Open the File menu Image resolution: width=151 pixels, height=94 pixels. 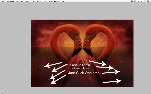17,1
